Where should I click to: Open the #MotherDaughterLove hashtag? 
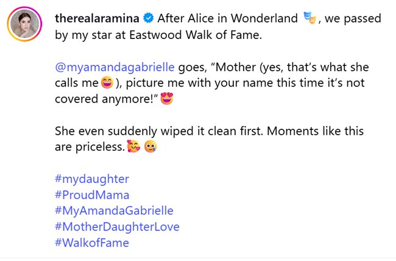tap(117, 227)
